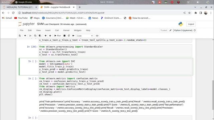The width and height of the screenshot is (214, 120).
Task: Open Chrome extensions puzzle icon
Action: (x=196, y=13)
